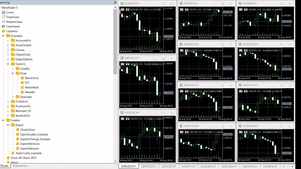The width and height of the screenshot is (301, 169).
Task: Click the ExpertLoader_Example script icon
Action: coord(18,134)
